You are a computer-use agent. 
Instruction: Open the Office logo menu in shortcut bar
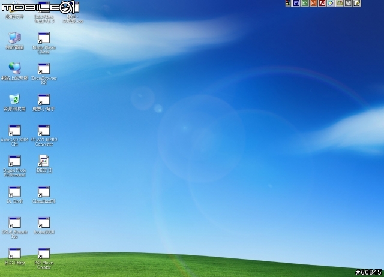(x=288, y=3)
